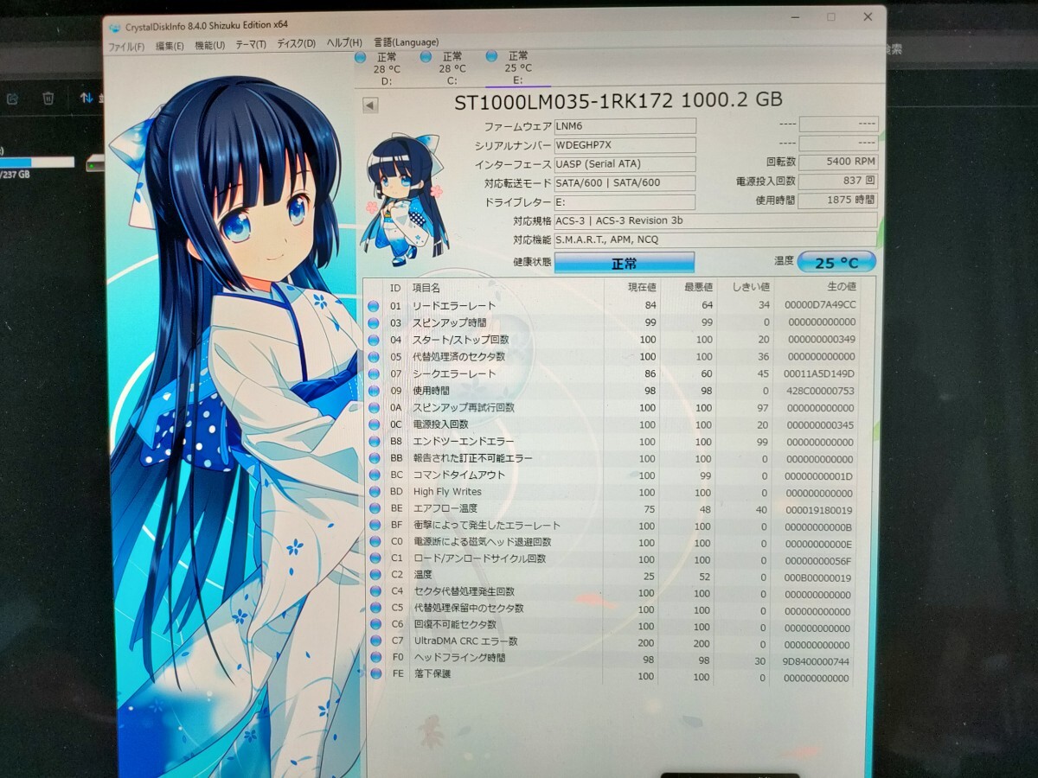This screenshot has width=1038, height=778.
Task: Click status orb for ID 09 使用時間
Action: tap(374, 391)
